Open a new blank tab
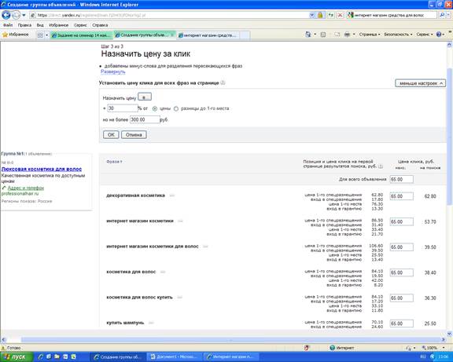453x362 pixels. (x=245, y=35)
